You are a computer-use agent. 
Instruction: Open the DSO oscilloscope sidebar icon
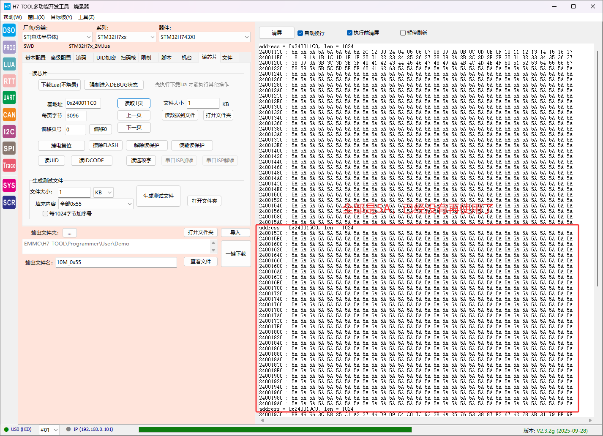click(9, 30)
